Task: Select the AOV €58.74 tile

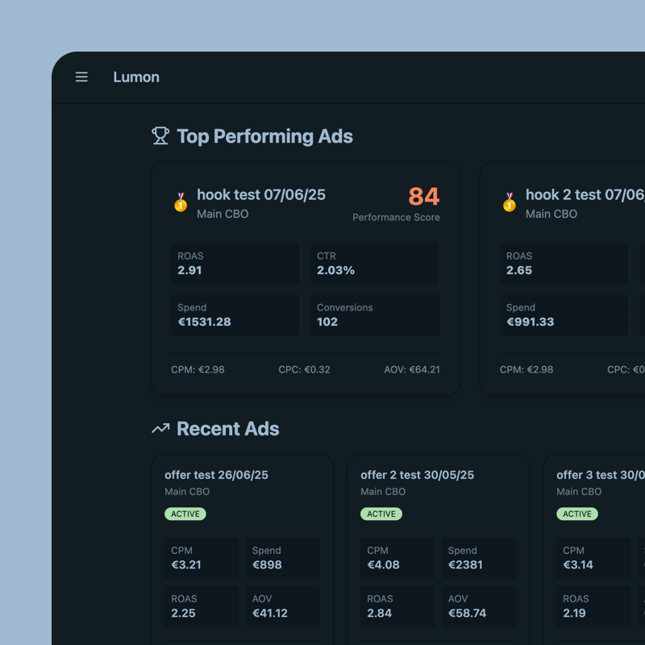Action: pyautogui.click(x=478, y=606)
